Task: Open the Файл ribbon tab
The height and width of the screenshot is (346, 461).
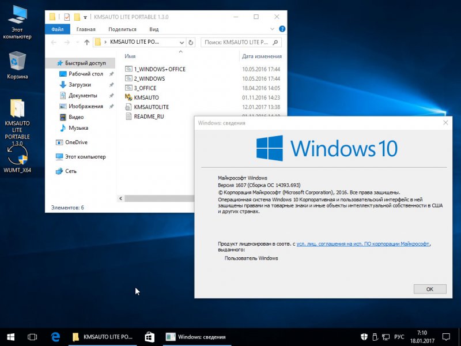Action: [57, 29]
